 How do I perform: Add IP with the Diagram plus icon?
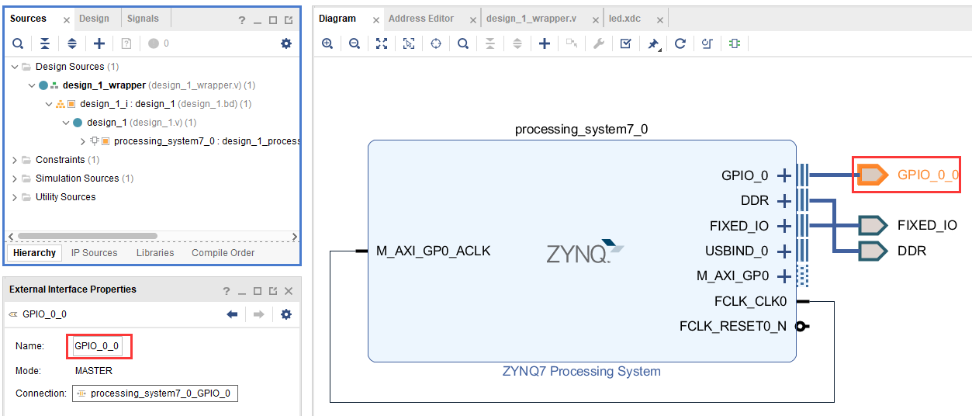pos(545,44)
